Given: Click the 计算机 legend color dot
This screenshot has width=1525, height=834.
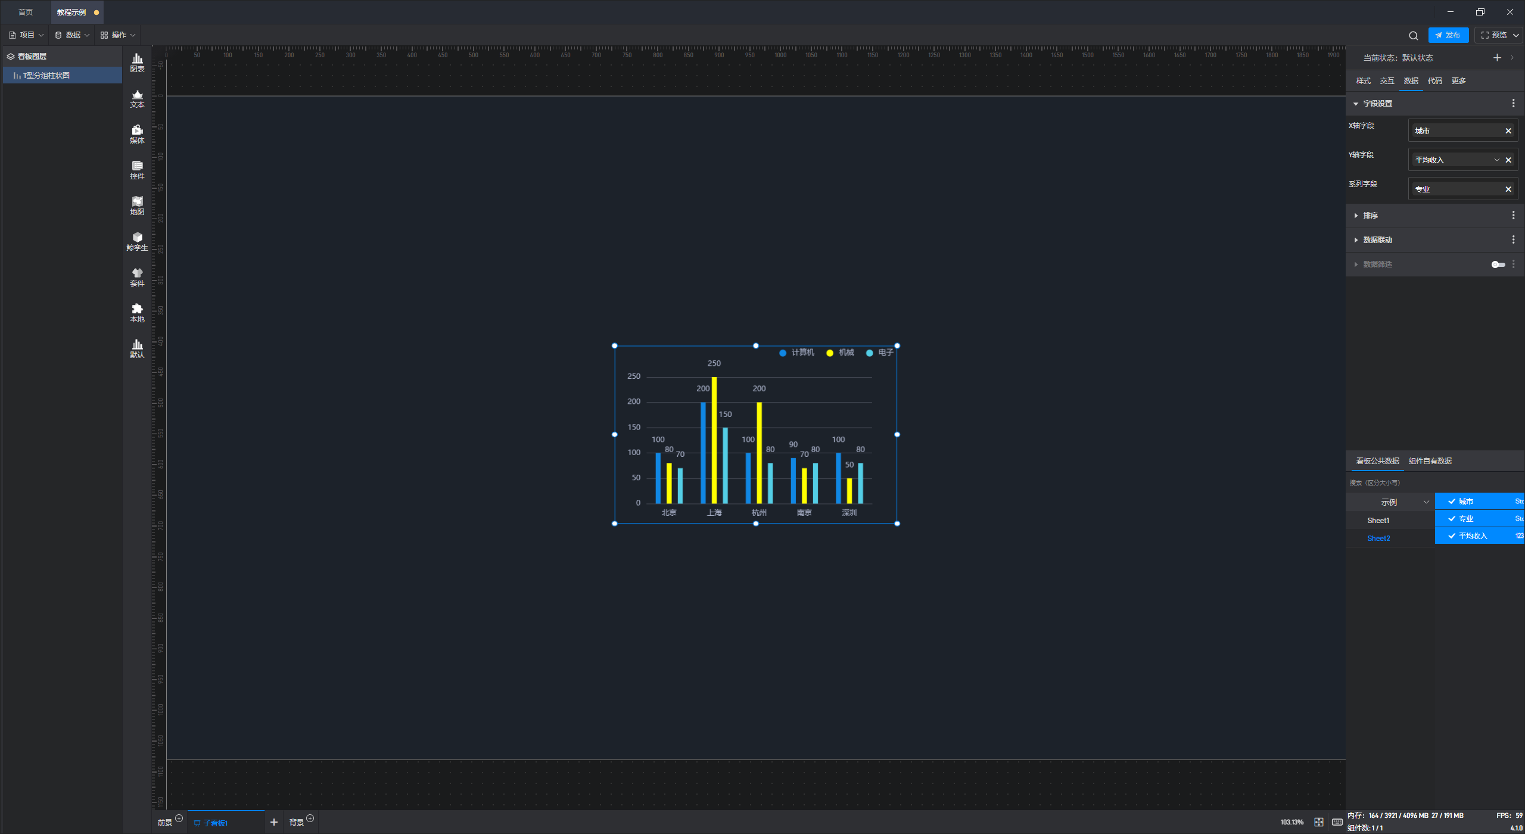Looking at the screenshot, I should (783, 353).
